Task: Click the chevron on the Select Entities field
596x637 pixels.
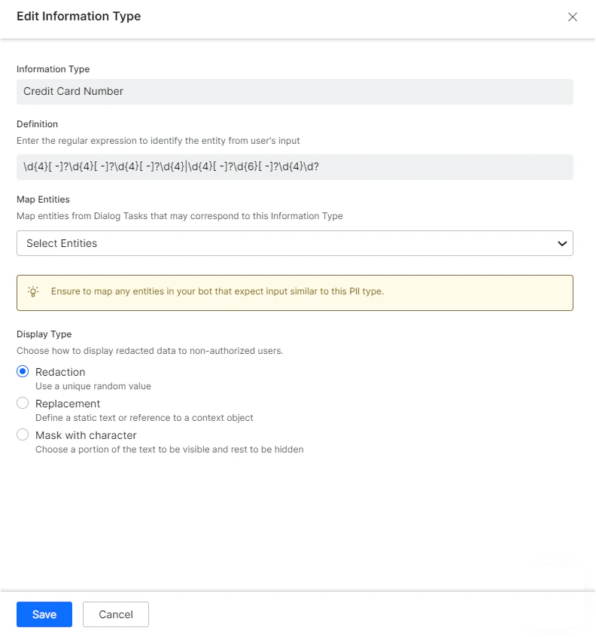Action: tap(561, 243)
